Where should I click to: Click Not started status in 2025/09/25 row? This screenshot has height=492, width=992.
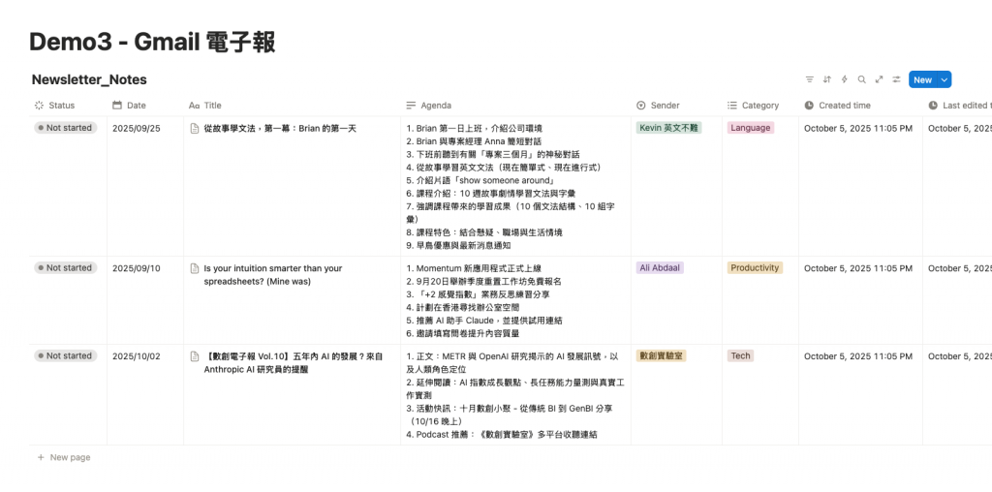(x=66, y=128)
